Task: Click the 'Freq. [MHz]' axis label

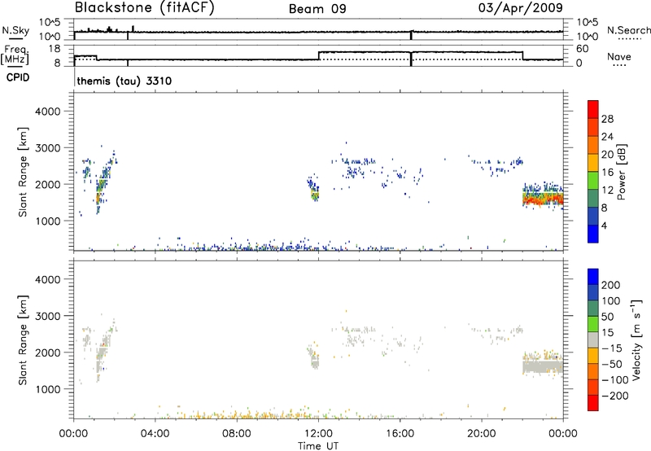Action: point(15,55)
